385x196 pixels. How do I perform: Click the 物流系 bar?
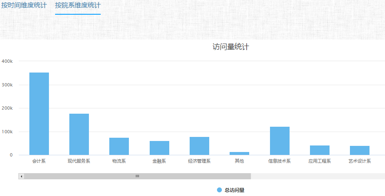point(119,146)
